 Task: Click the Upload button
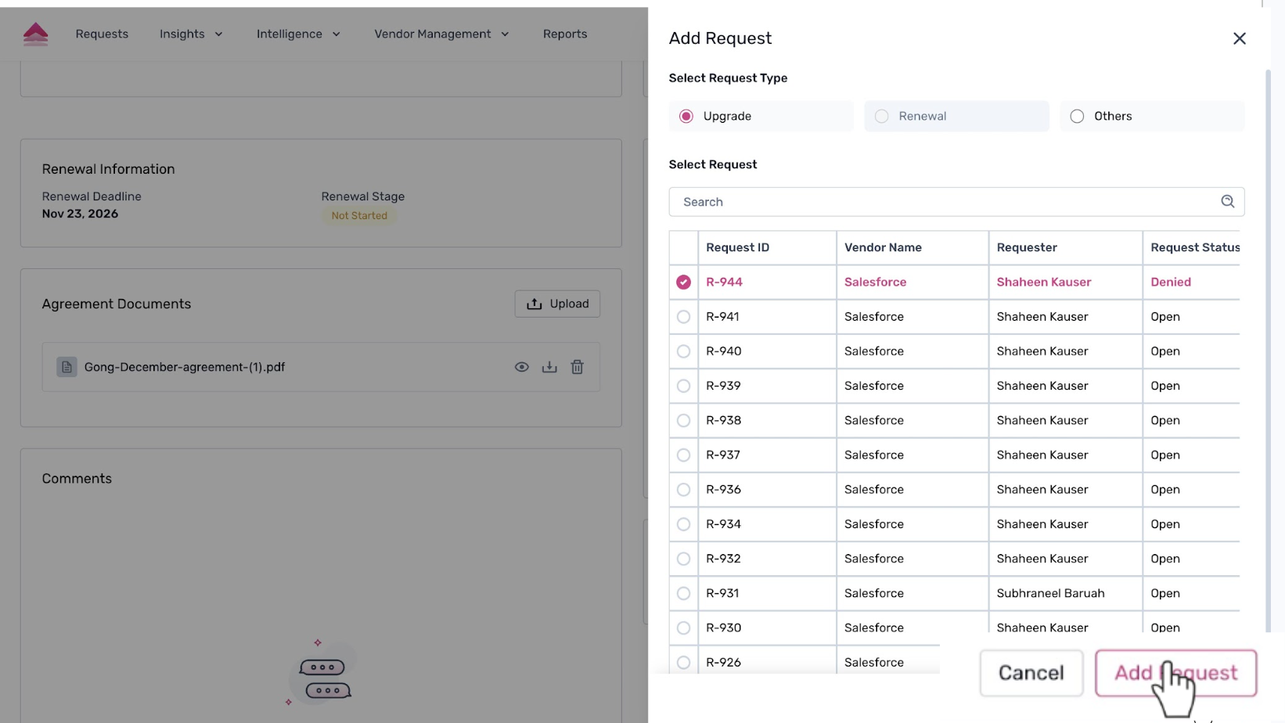pos(557,304)
